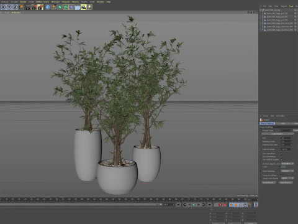The image size is (298, 224).
Task: Go to end of animation
Action: tap(209, 205)
